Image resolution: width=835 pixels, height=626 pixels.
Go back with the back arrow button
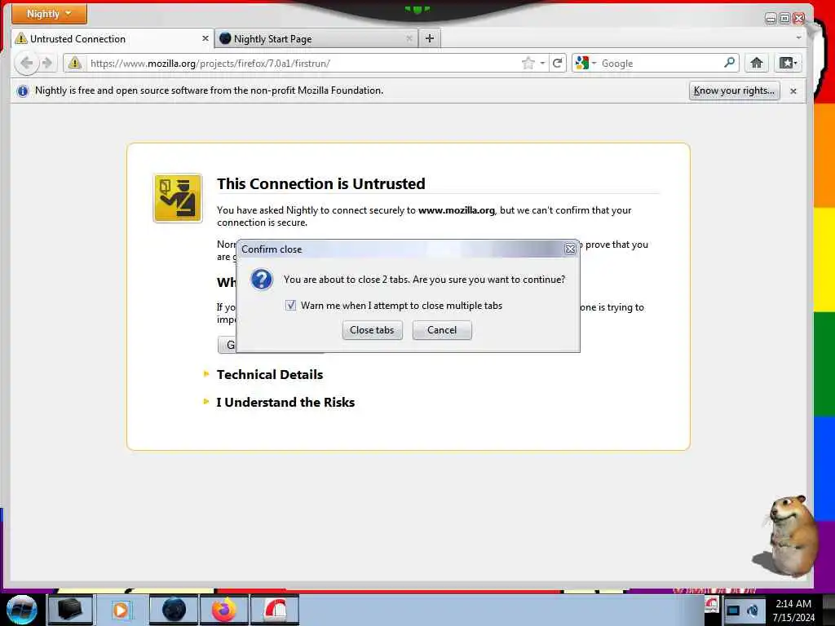(26, 64)
